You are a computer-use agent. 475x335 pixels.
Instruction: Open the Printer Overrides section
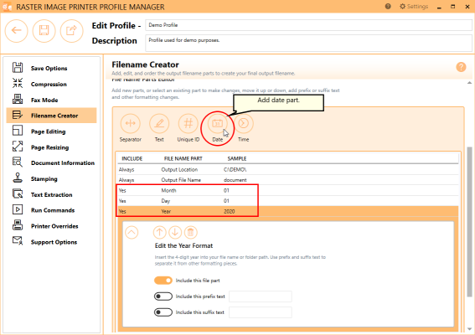point(51,226)
